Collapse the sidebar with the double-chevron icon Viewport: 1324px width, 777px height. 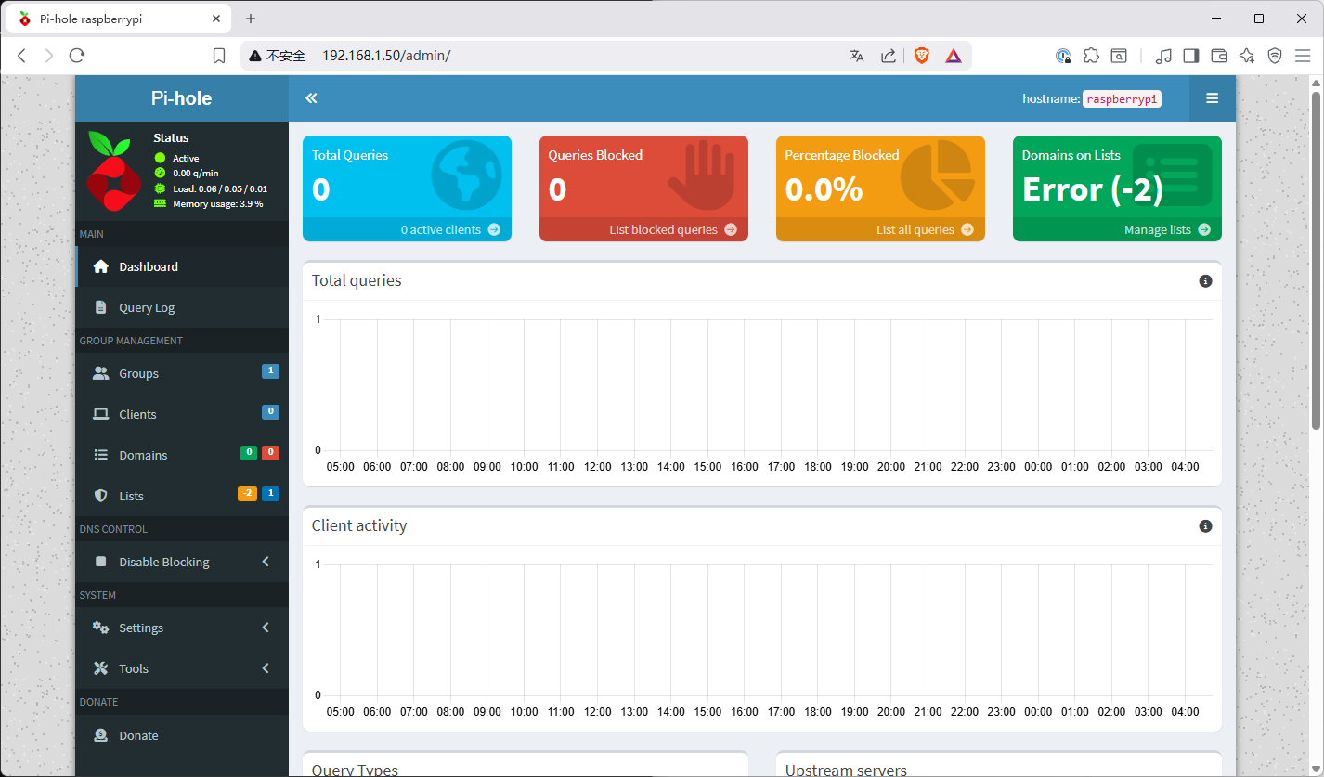coord(311,98)
